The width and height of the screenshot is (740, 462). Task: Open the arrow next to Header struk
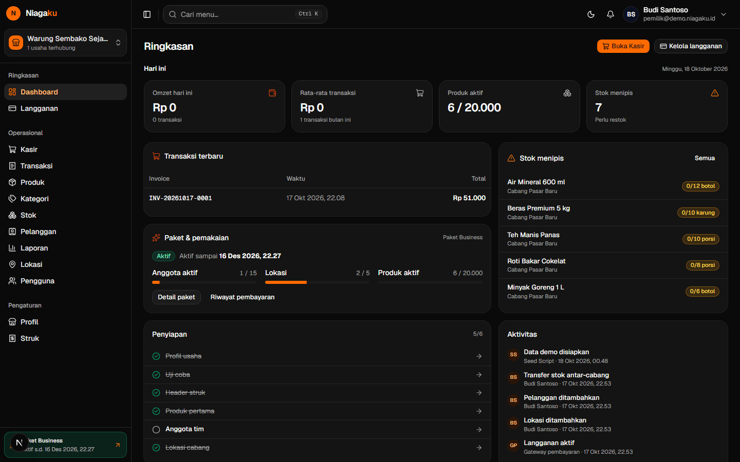(x=479, y=393)
